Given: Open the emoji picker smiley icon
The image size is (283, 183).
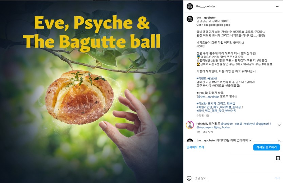Looking at the screenshot, I should pos(189,178).
